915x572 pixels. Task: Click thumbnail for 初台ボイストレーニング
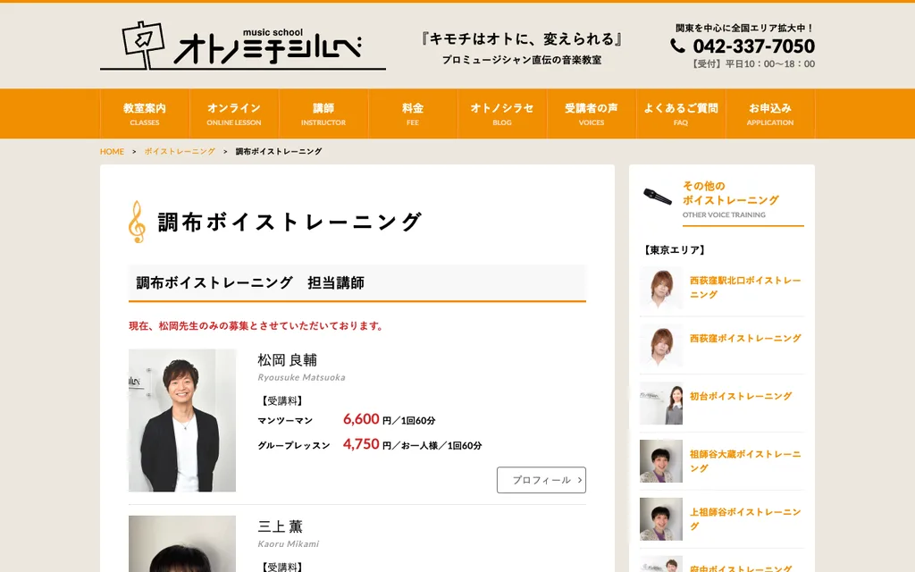661,403
